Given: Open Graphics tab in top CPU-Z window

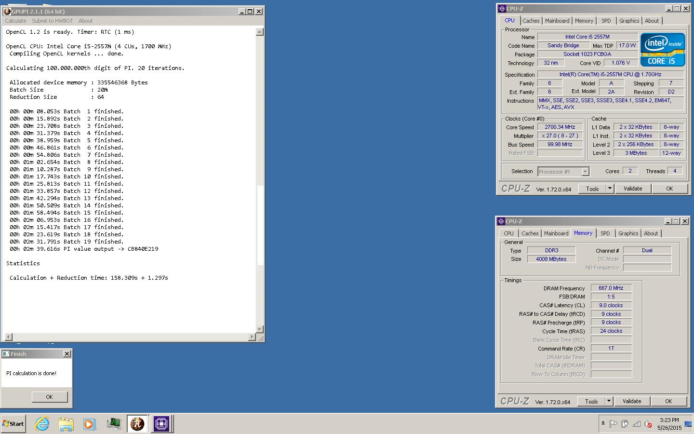Looking at the screenshot, I should (x=629, y=21).
